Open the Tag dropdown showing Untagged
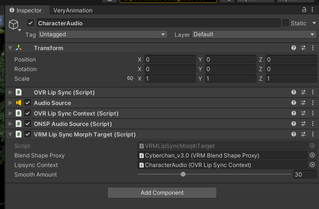The width and height of the screenshot is (319, 209). (x=103, y=34)
